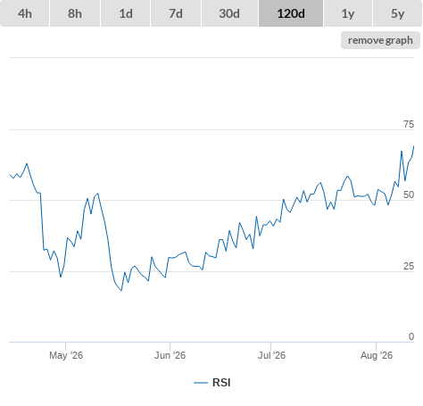Click the 75 gridline label

409,124
